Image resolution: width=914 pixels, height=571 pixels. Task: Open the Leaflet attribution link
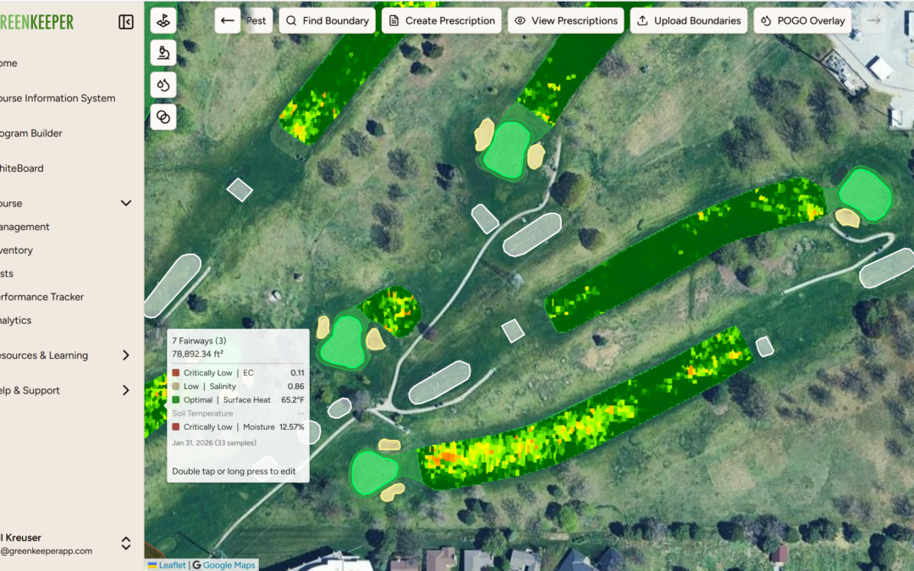click(172, 565)
